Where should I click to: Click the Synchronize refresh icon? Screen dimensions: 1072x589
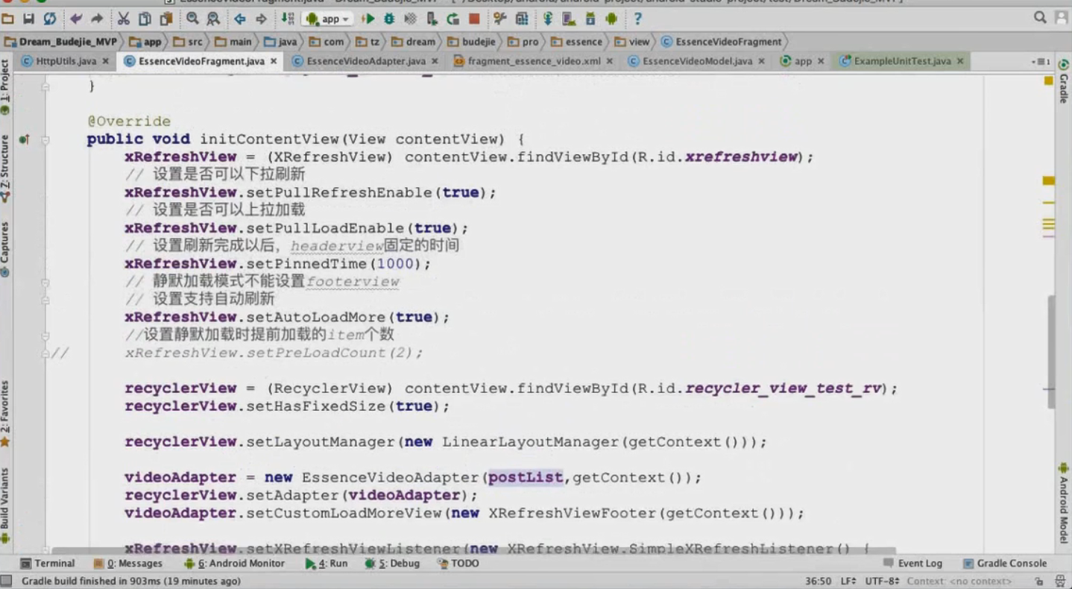coord(50,19)
